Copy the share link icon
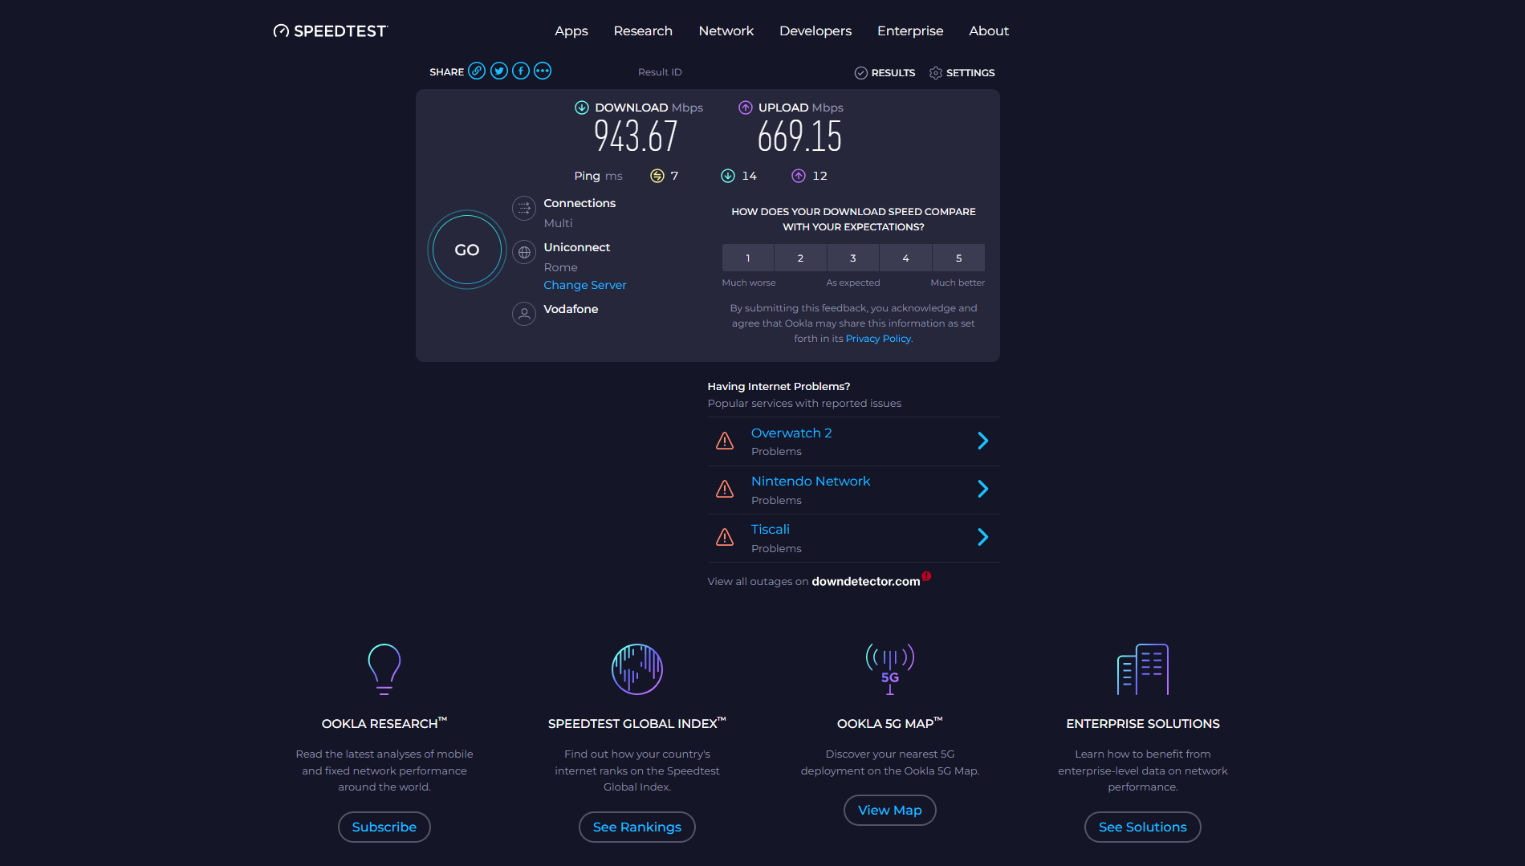Viewport: 1525px width, 866px height. point(477,71)
